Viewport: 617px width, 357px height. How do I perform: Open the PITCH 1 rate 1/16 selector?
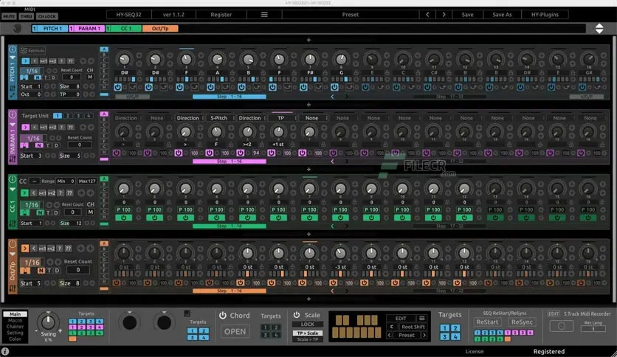pos(32,71)
